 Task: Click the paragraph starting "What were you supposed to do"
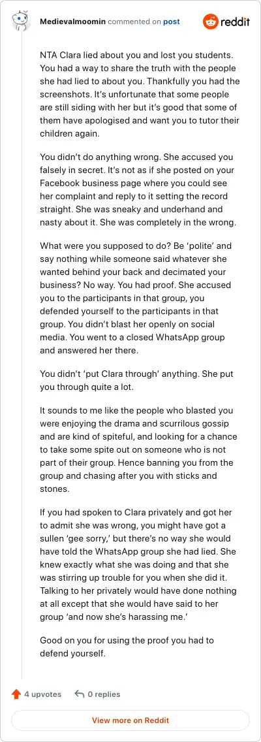(x=136, y=298)
